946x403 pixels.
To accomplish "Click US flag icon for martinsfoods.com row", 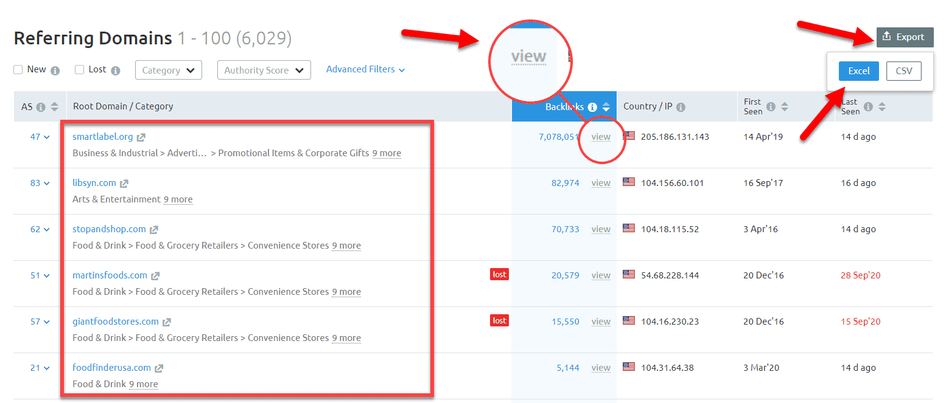I will pyautogui.click(x=629, y=275).
